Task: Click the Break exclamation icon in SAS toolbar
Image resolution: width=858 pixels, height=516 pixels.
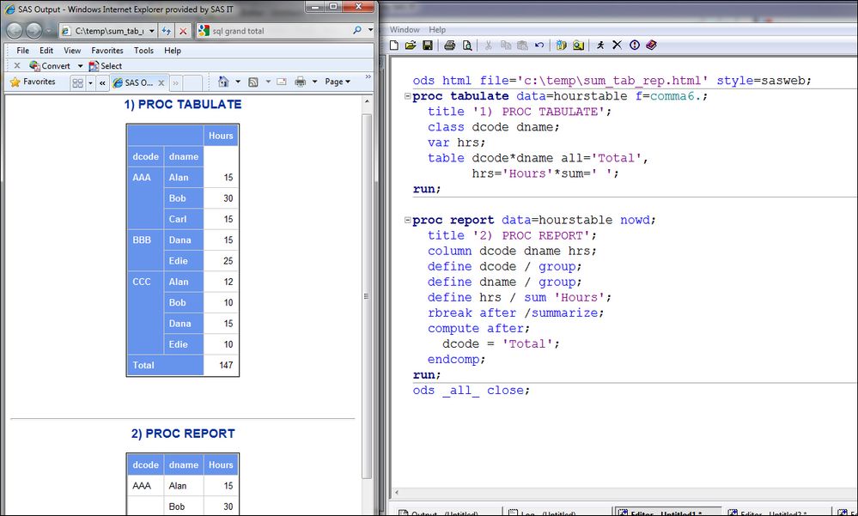Action: (634, 46)
